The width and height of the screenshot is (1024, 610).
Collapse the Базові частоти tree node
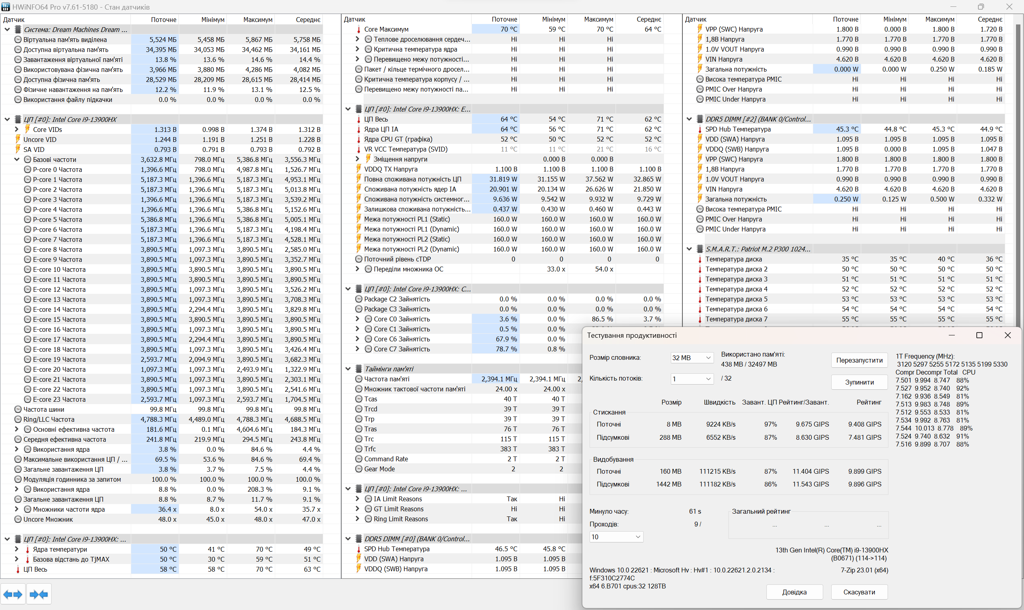(x=17, y=159)
